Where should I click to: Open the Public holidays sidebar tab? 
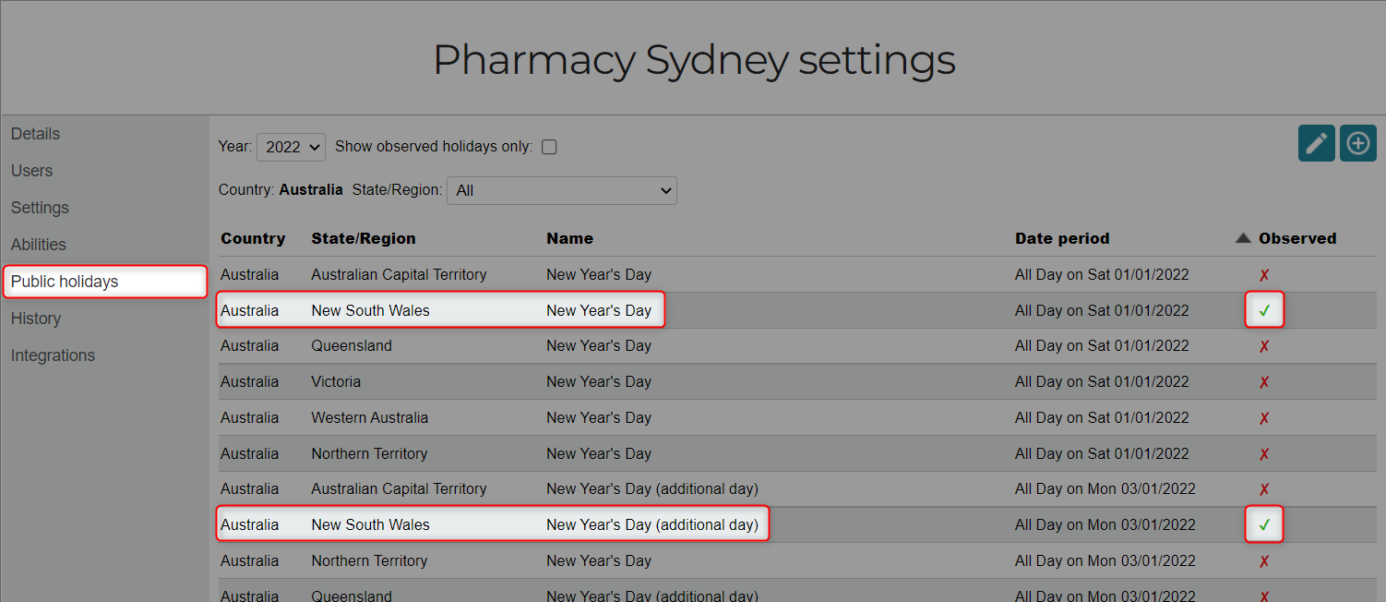pyautogui.click(x=105, y=282)
